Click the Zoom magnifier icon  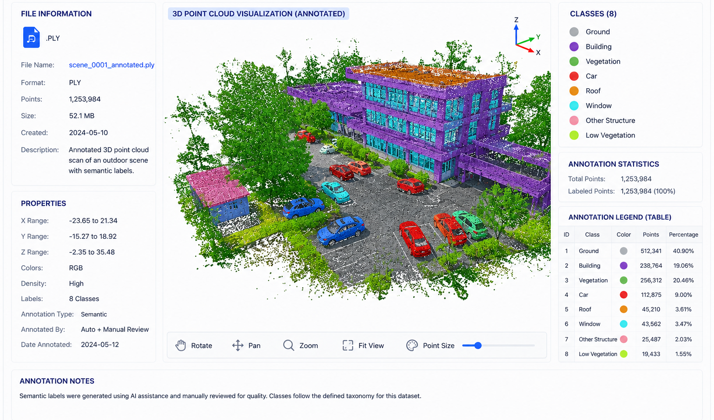pos(289,345)
